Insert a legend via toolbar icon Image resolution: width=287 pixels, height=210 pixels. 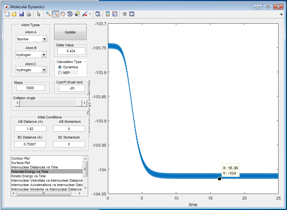115,14
